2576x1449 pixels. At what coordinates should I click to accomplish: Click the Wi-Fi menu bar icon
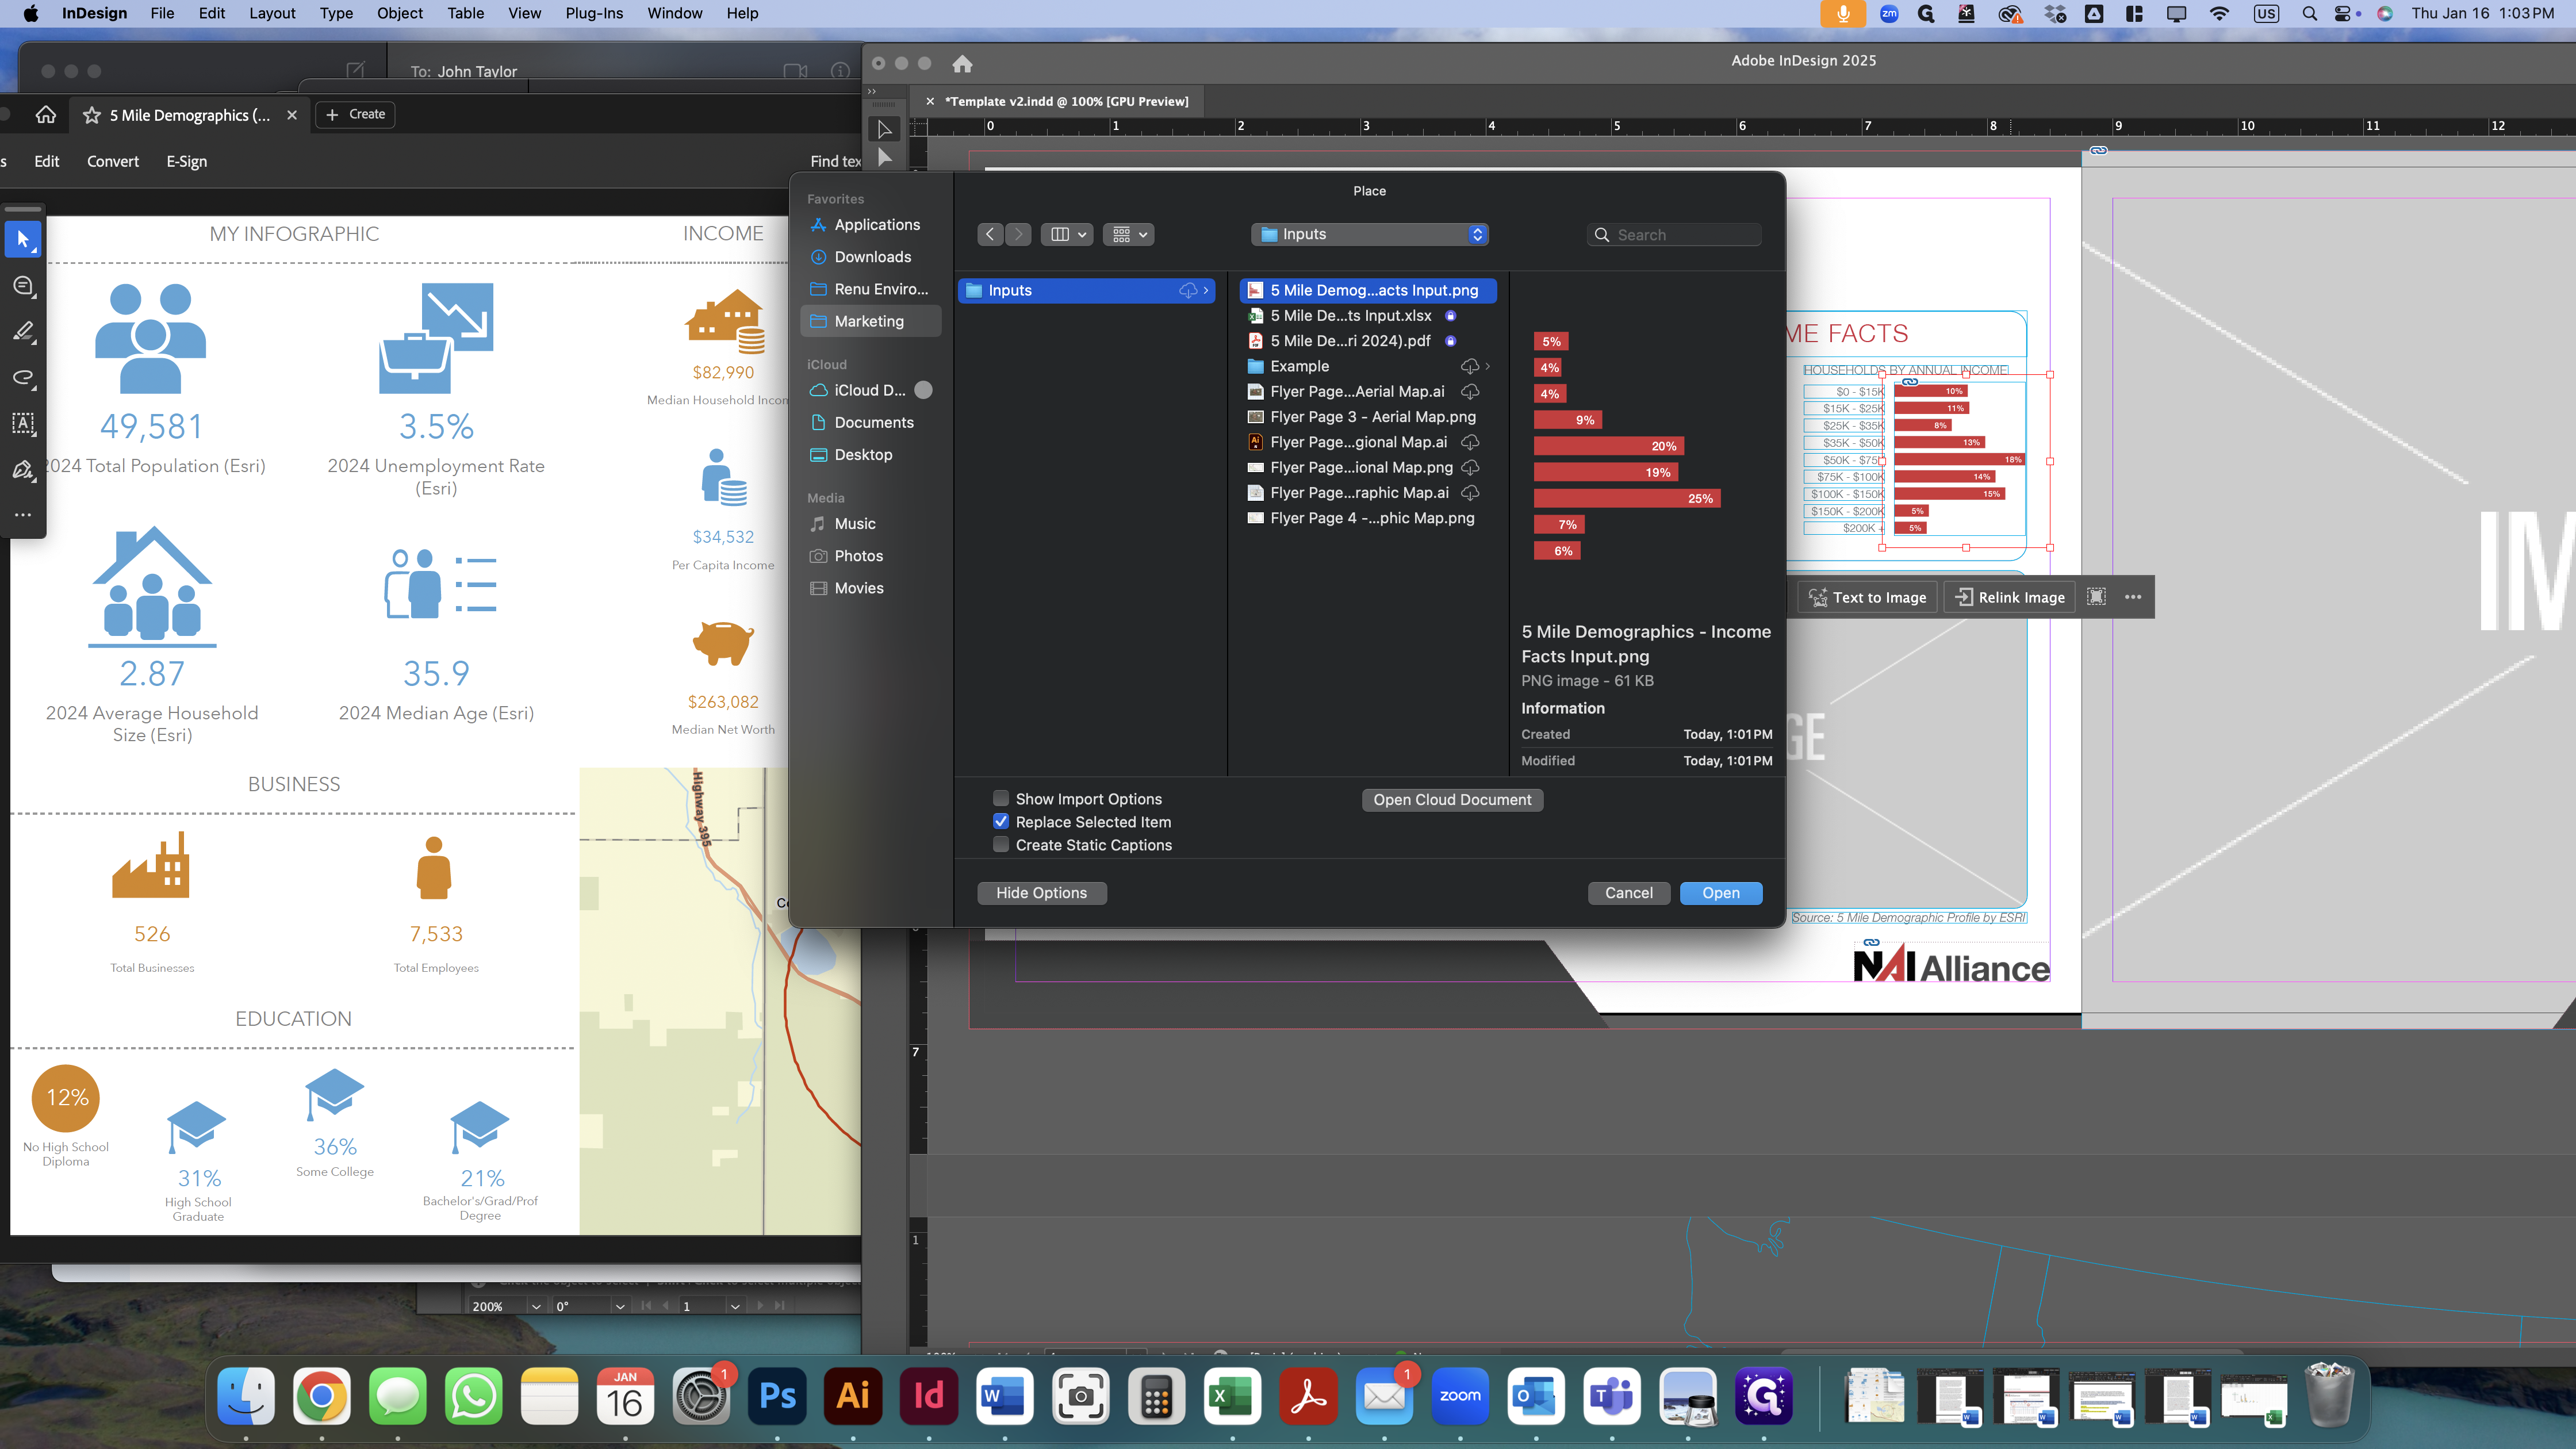pyautogui.click(x=2219, y=13)
